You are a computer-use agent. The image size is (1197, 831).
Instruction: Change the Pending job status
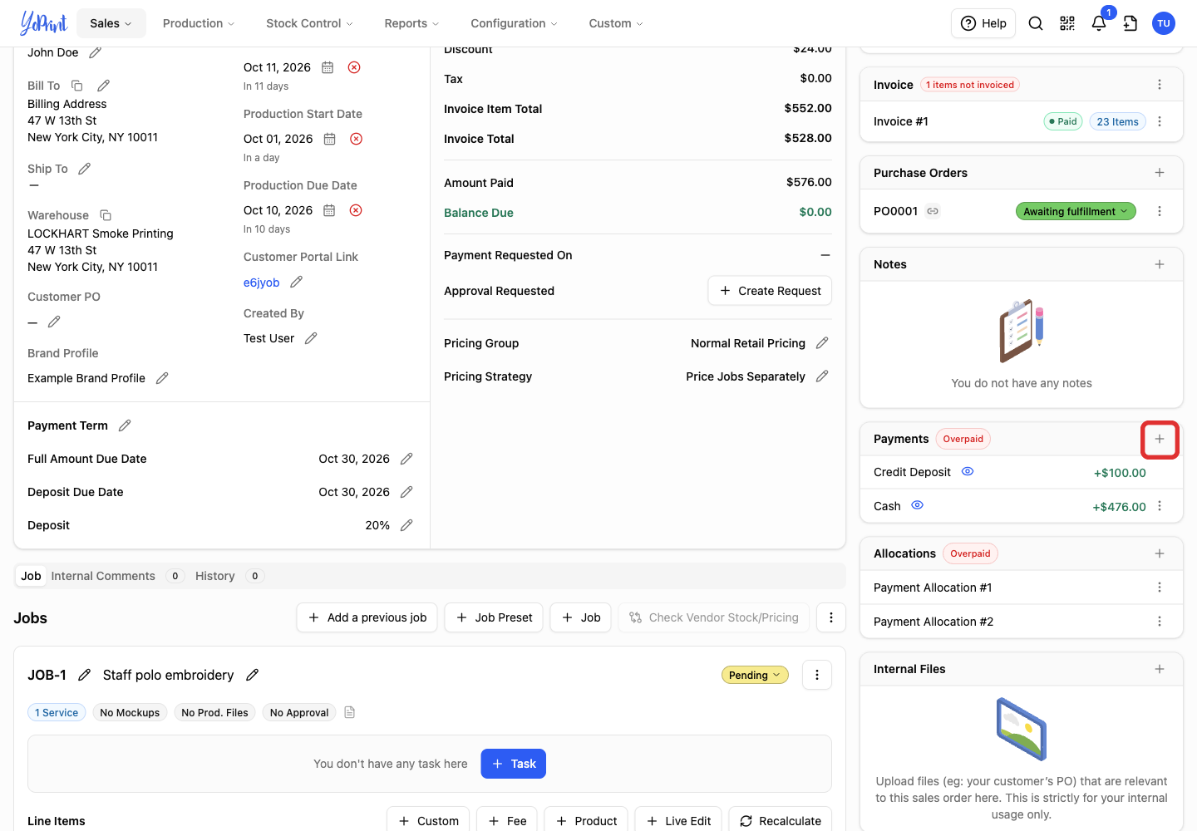coord(755,675)
